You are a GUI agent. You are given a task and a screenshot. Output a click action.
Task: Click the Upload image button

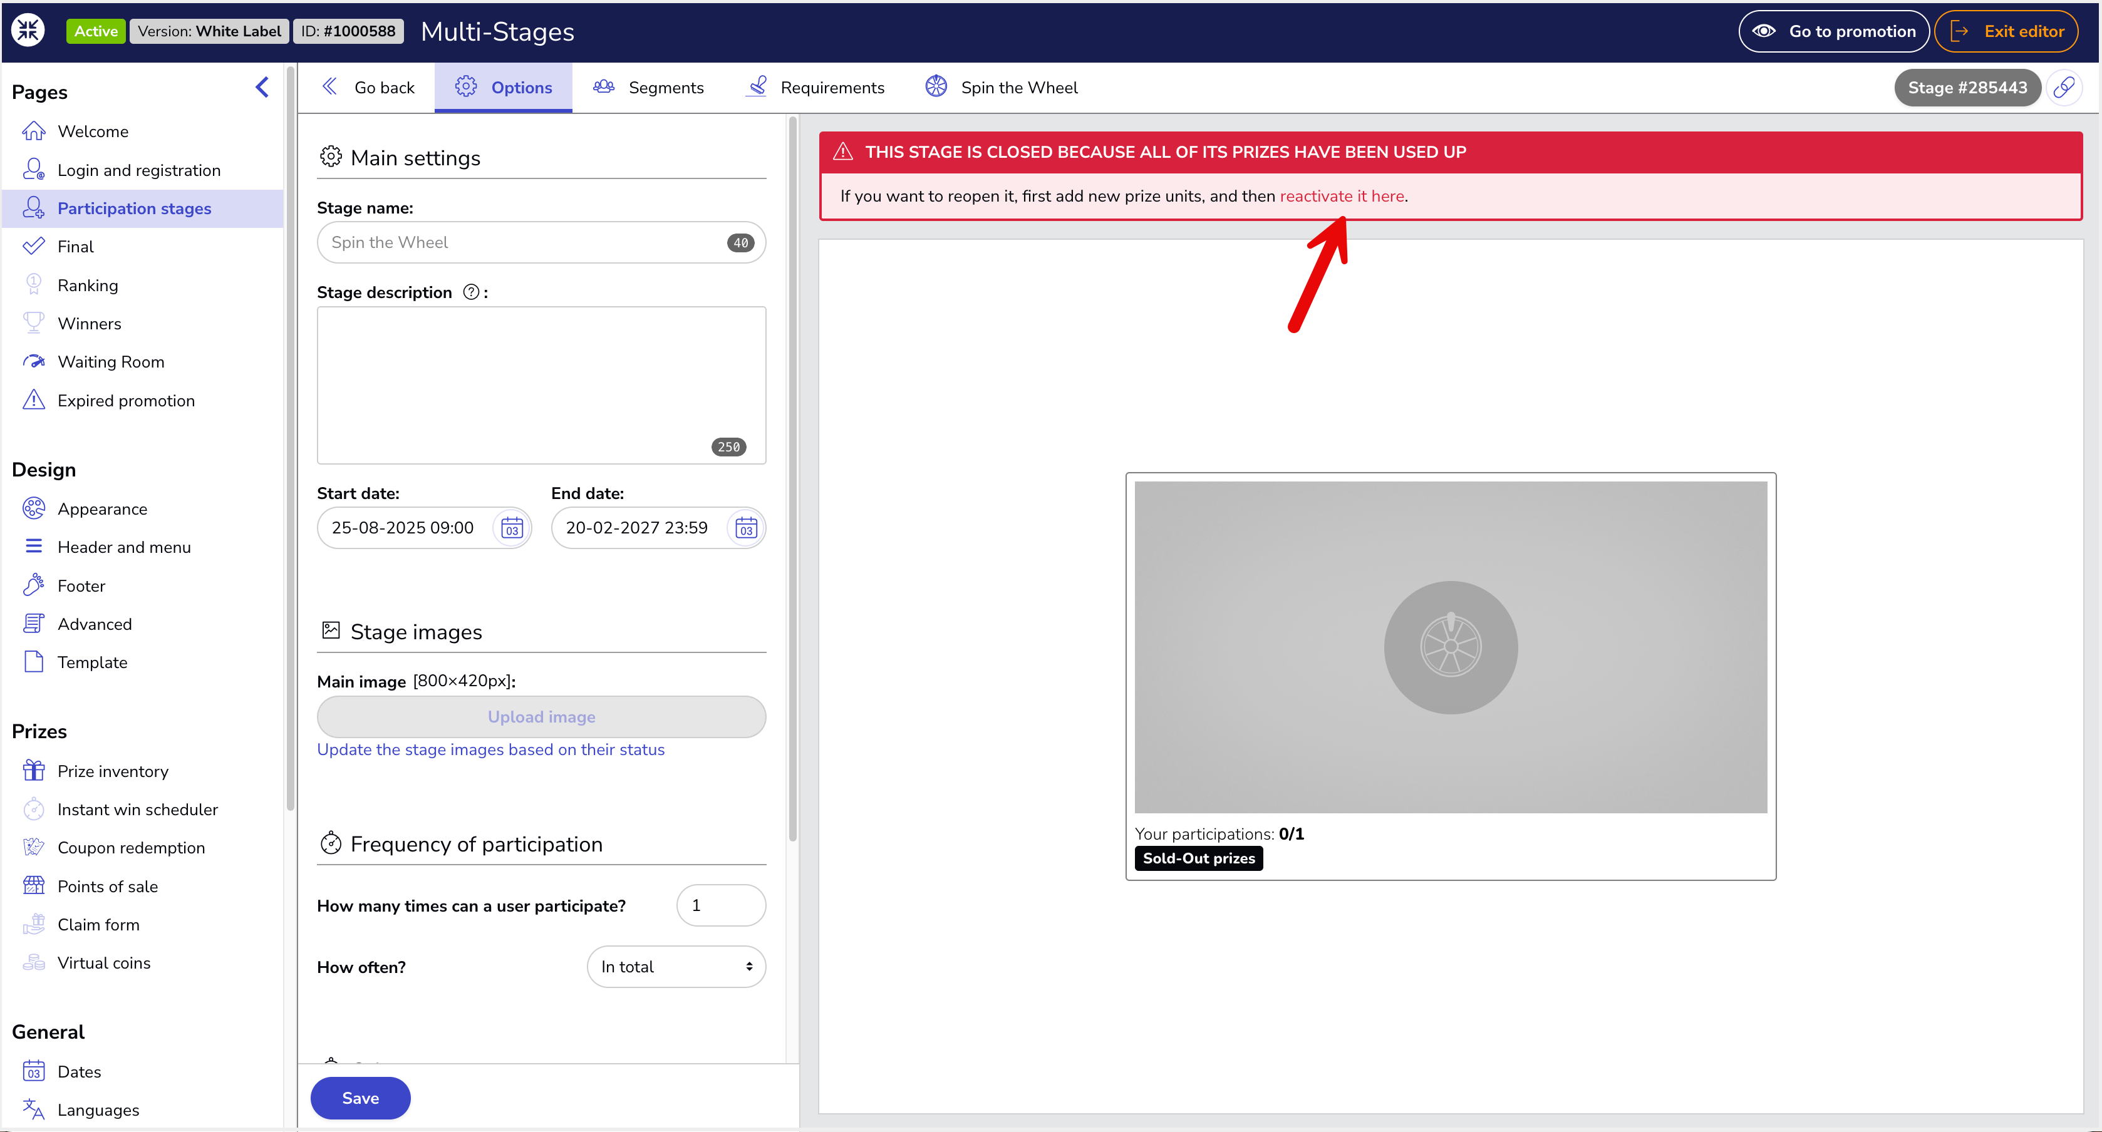click(541, 717)
